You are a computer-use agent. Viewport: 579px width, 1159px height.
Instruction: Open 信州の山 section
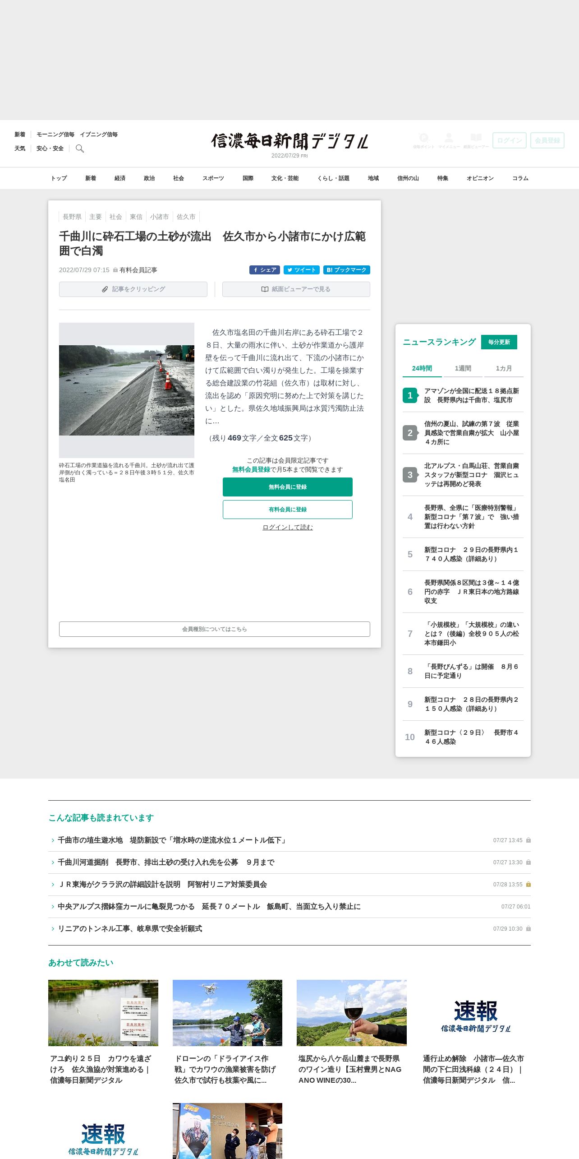point(408,178)
